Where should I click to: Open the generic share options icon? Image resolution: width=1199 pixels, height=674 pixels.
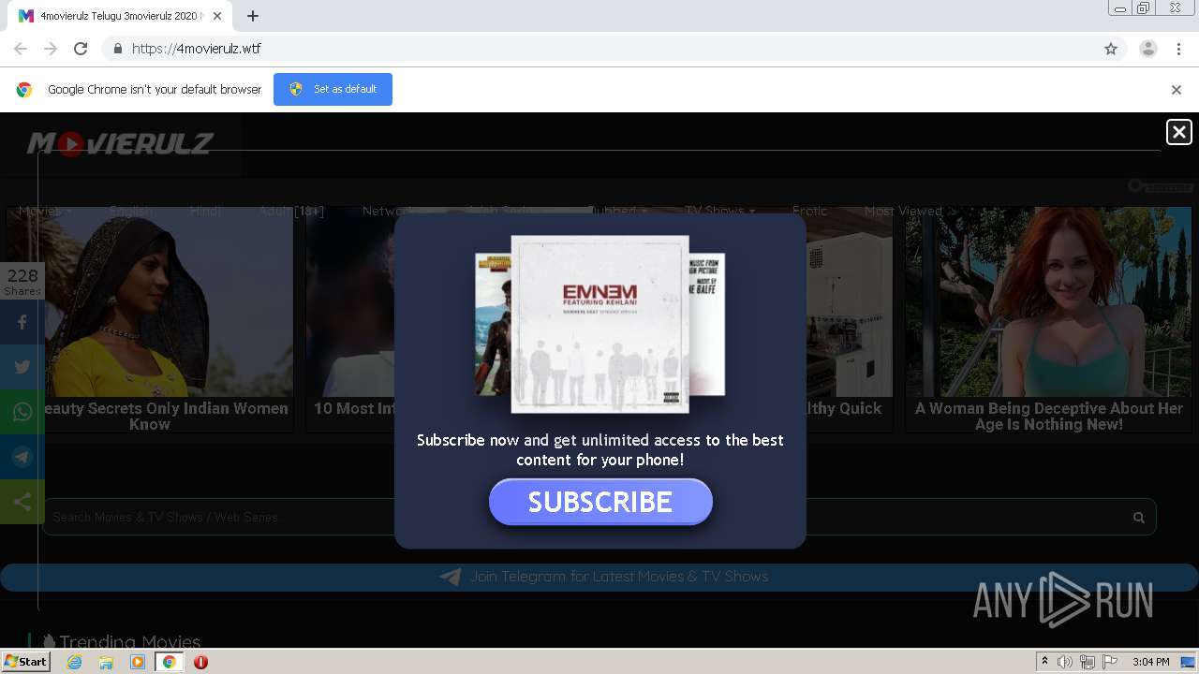(x=22, y=502)
